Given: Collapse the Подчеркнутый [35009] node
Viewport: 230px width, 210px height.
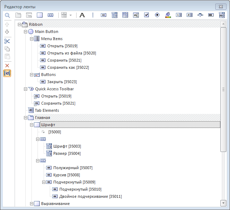Looking at the screenshot, I should coord(44,182).
